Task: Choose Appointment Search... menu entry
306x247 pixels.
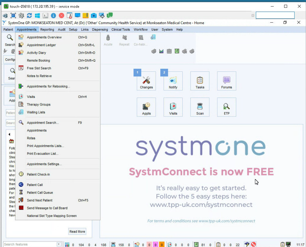Action: (x=58, y=123)
